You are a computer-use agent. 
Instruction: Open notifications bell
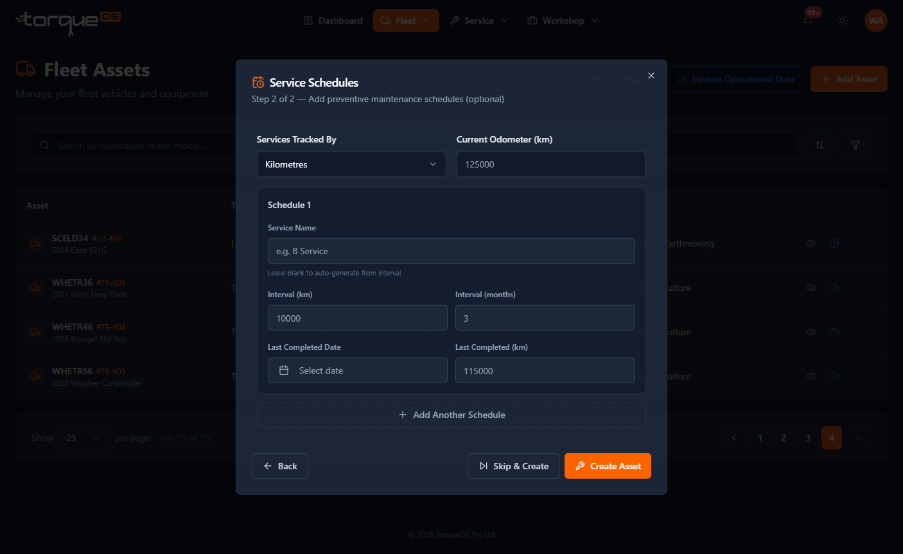(808, 21)
